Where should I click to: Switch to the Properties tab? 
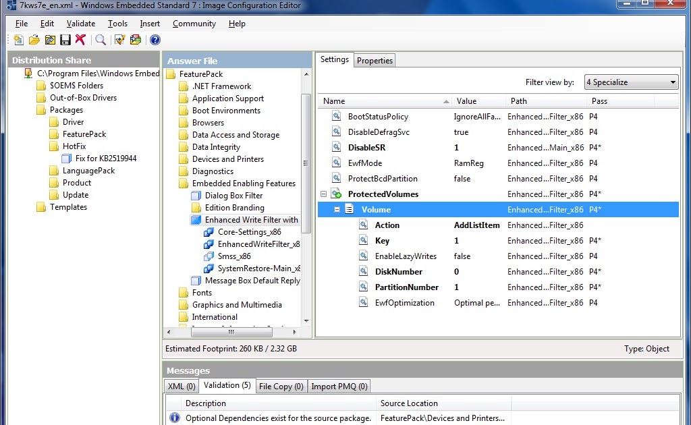[x=375, y=60]
